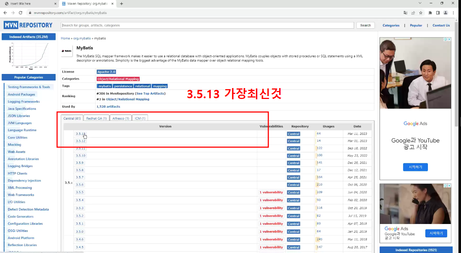Close the 'Insert title here' tab
The image size is (461, 253).
point(55,4)
